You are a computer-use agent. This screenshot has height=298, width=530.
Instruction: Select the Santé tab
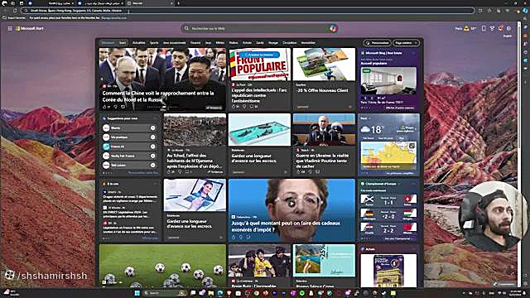260,43
